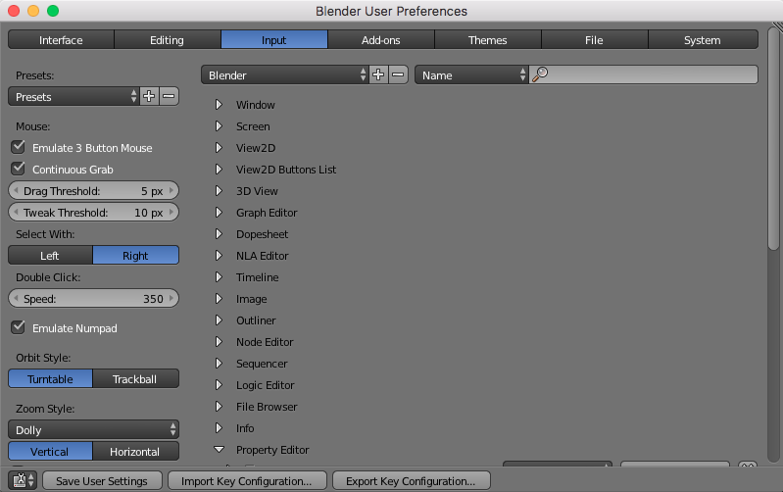Expand the Node Editor keymap section
Viewport: 783px width, 492px height.
pyautogui.click(x=219, y=342)
